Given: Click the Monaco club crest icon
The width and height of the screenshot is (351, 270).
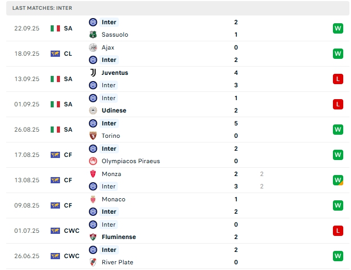Looking at the screenshot, I should [x=93, y=199].
